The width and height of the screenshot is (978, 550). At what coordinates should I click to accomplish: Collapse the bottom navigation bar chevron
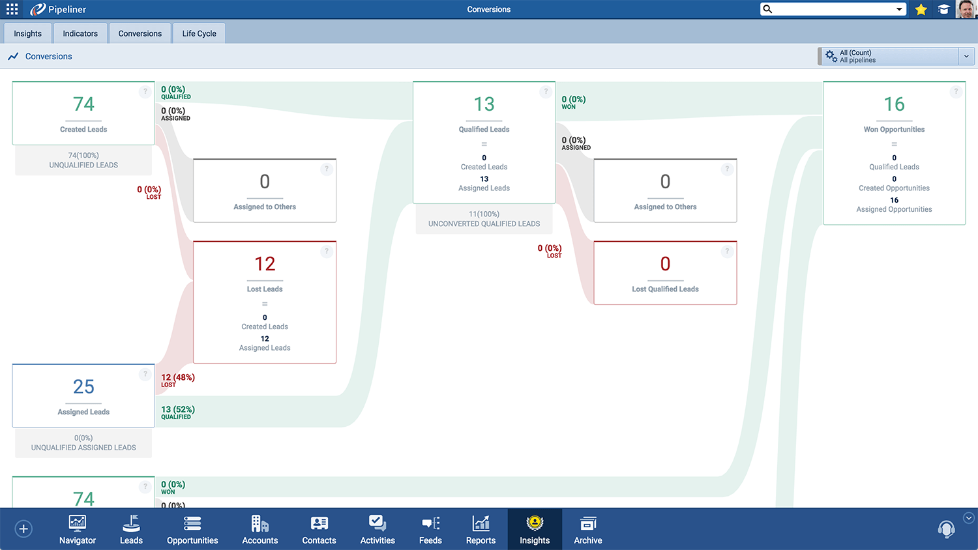[x=969, y=518]
